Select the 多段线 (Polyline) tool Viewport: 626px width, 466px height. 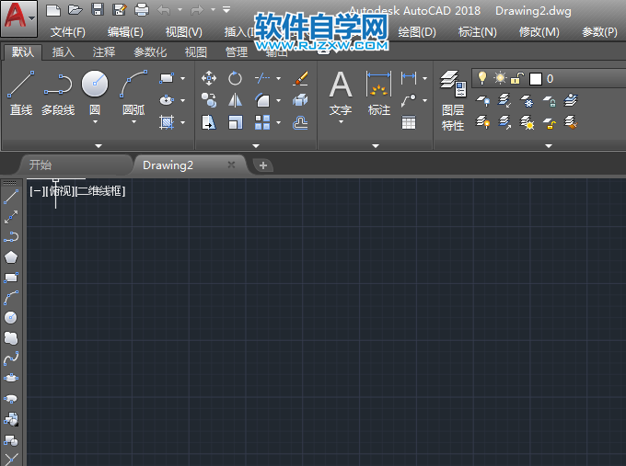click(x=57, y=93)
